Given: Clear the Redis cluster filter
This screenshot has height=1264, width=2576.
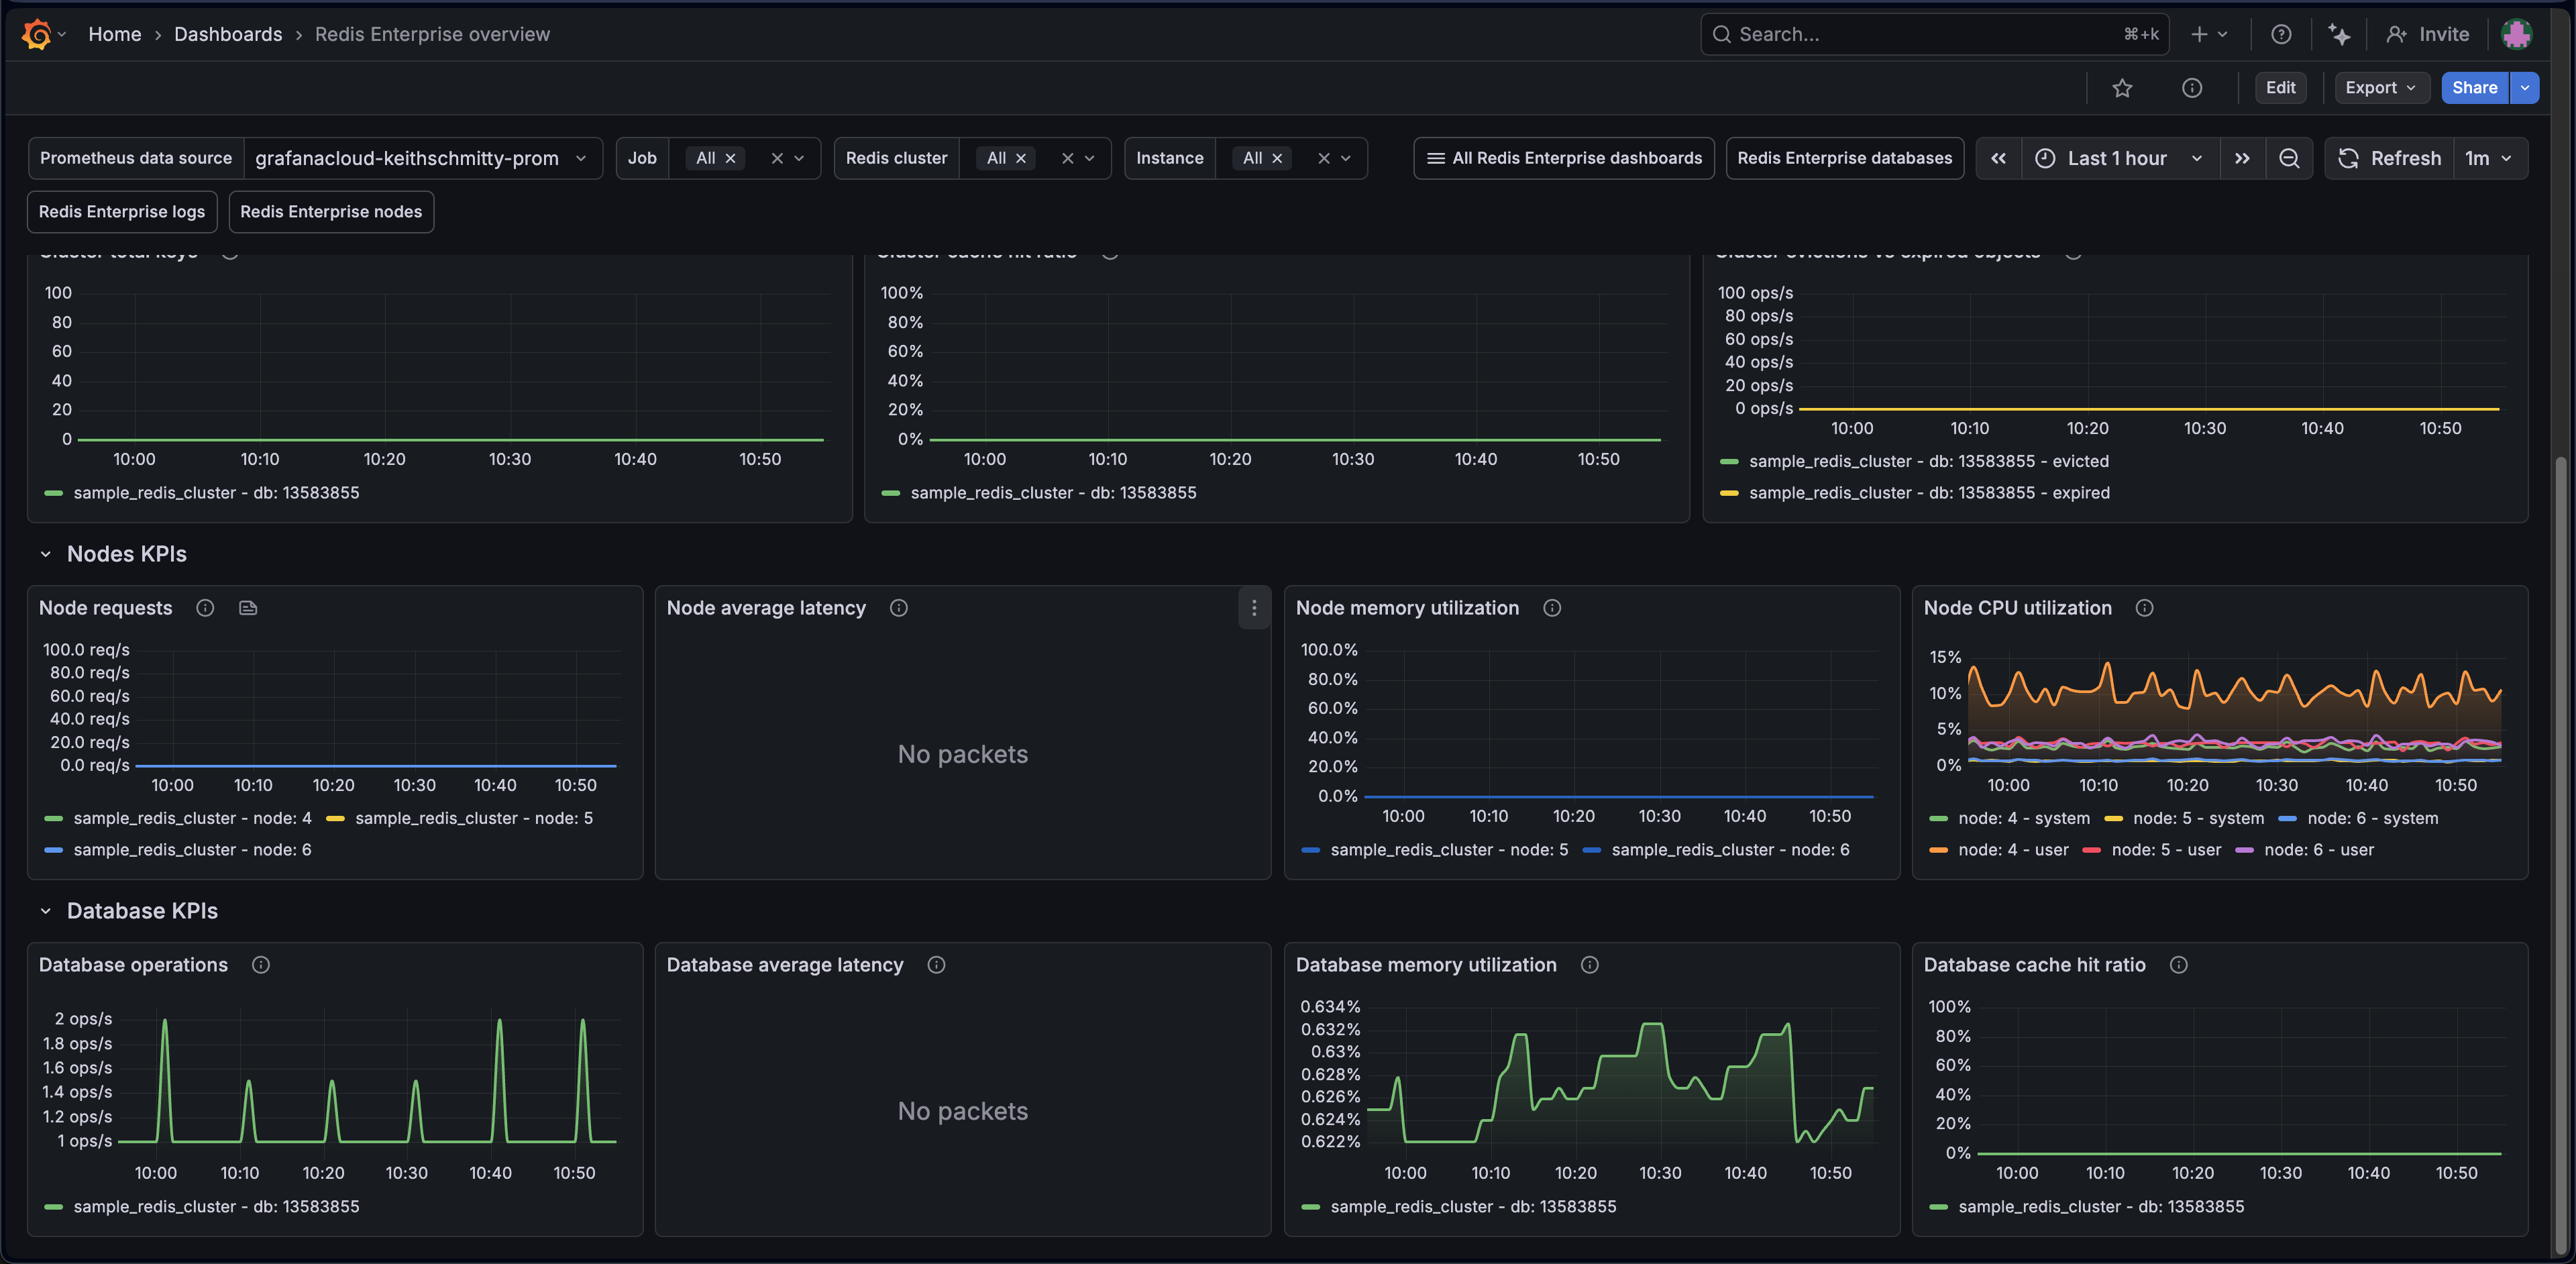Looking at the screenshot, I should pyautogui.click(x=1068, y=158).
